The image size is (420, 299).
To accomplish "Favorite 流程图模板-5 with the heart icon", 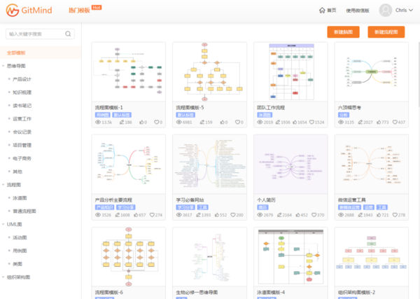I will tap(237, 122).
